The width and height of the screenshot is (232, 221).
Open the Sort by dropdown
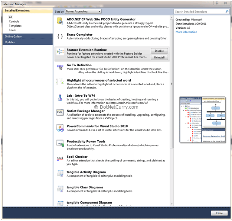tap(83, 12)
